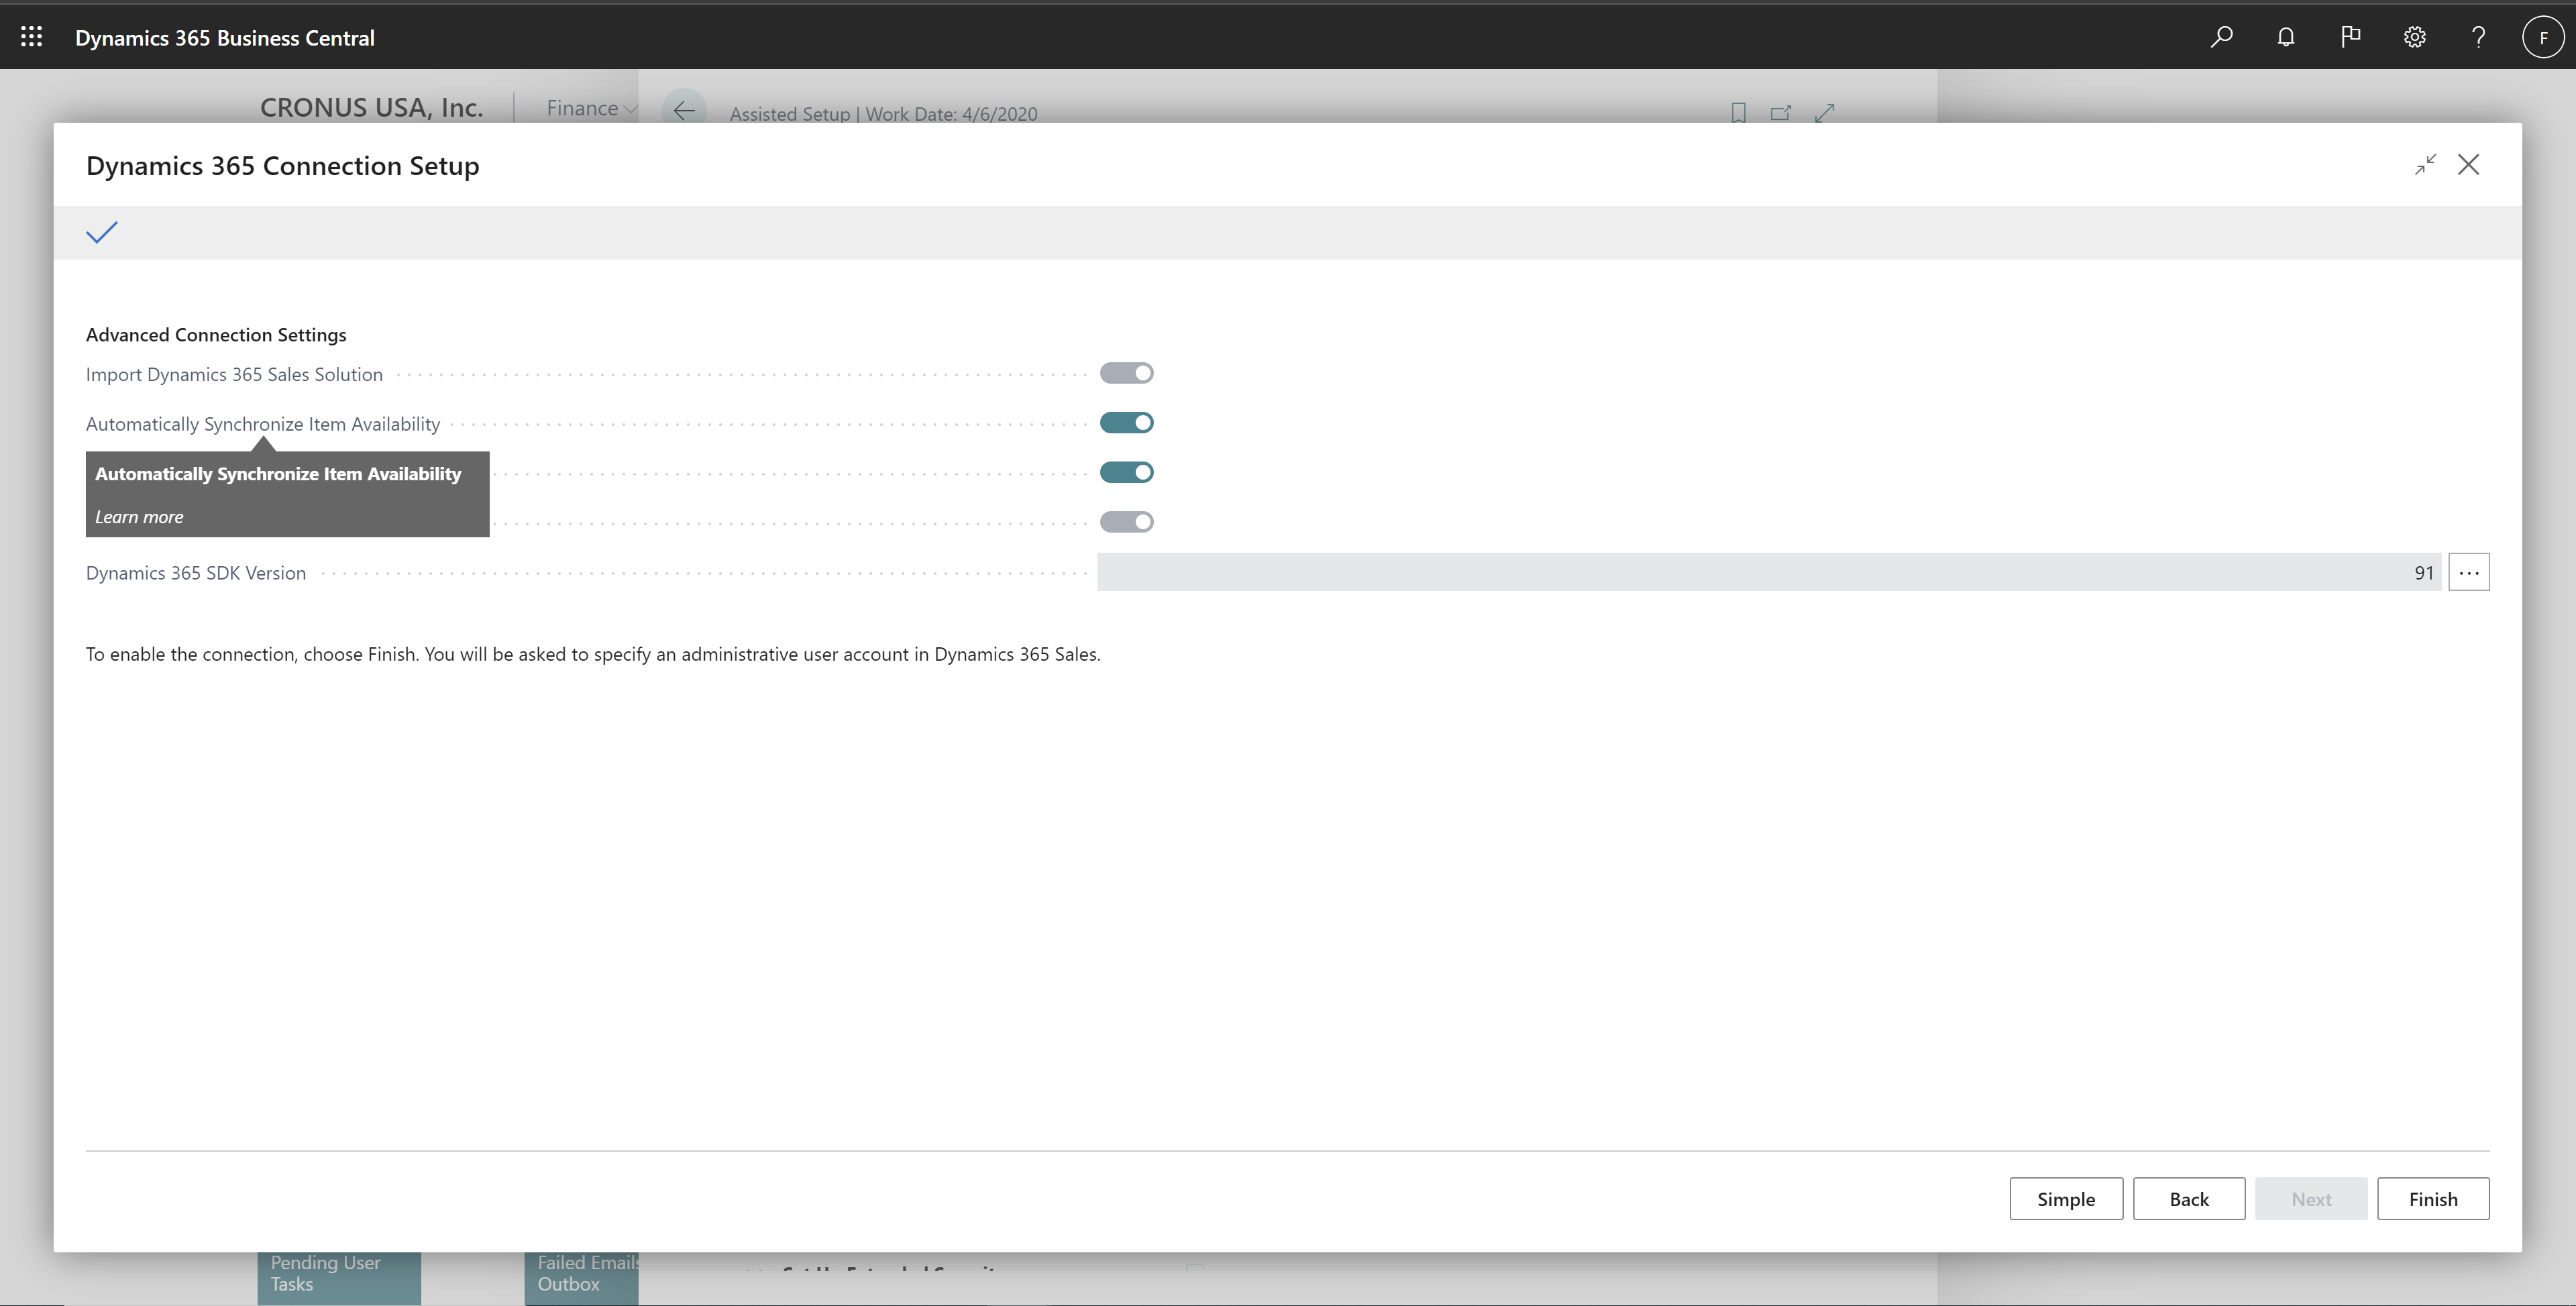Click the ellipsis menu next to SDK version

(2471, 572)
